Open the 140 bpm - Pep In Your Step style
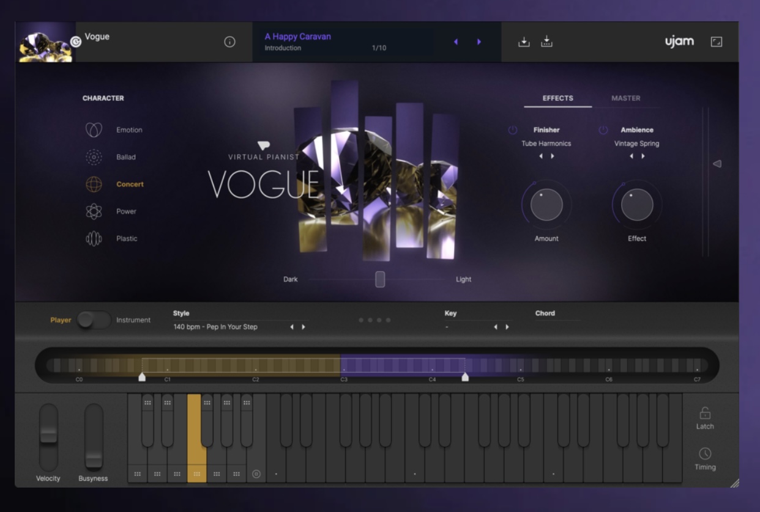 tap(215, 327)
